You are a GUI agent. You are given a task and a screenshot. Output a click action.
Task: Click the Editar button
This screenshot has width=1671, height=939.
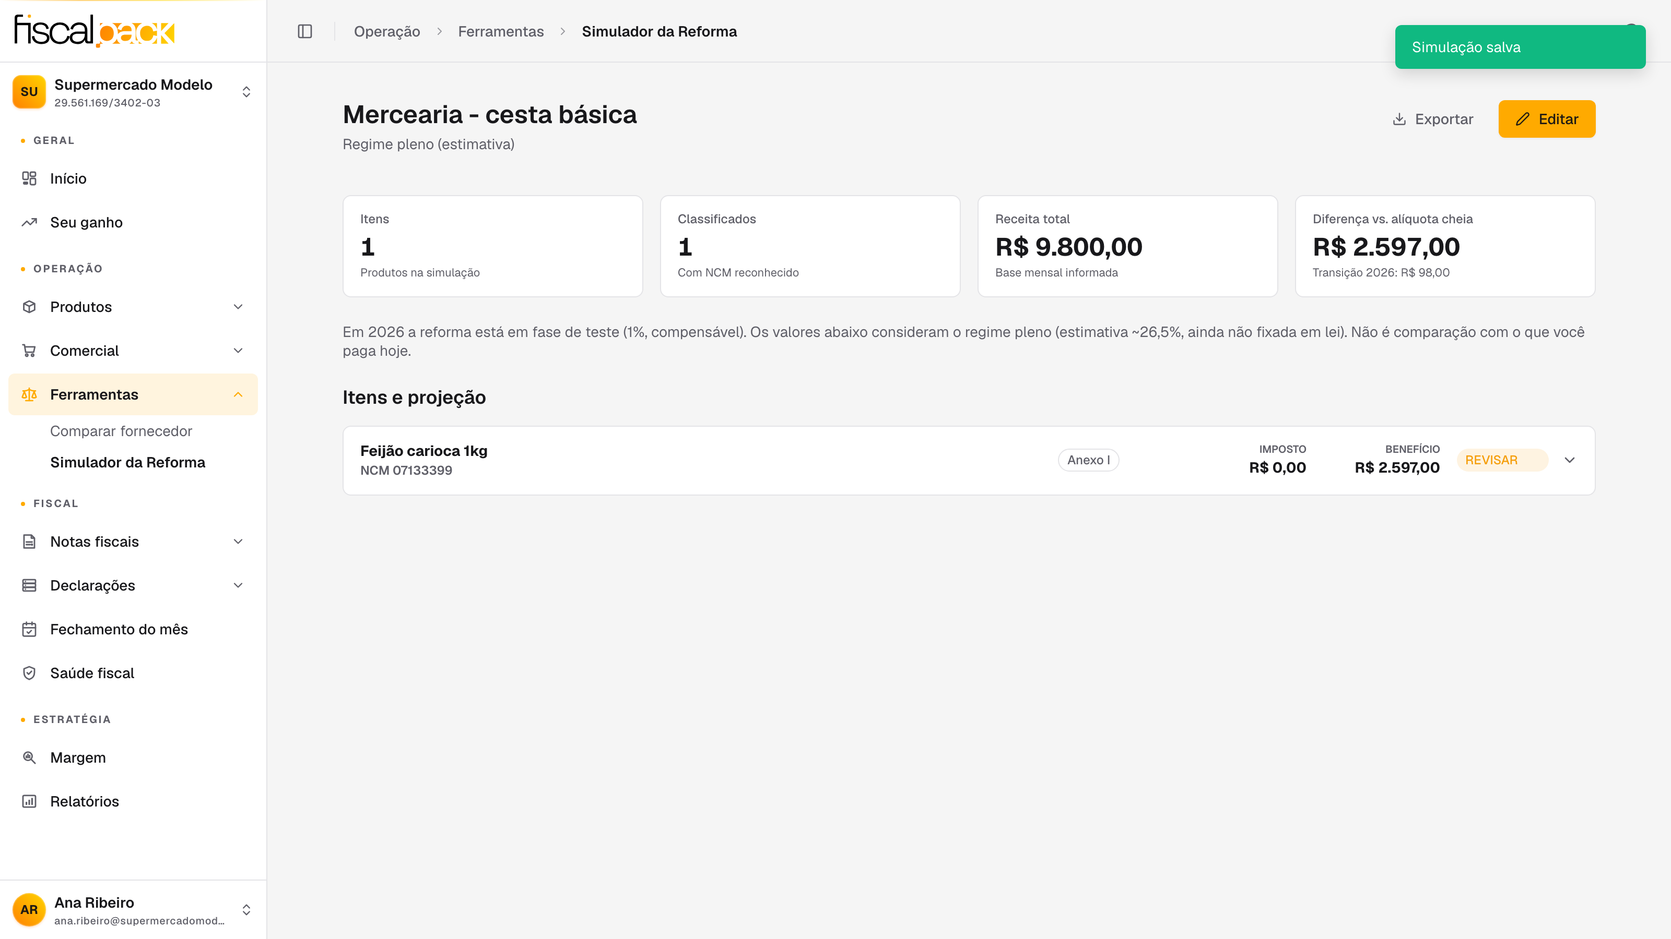[x=1547, y=119]
